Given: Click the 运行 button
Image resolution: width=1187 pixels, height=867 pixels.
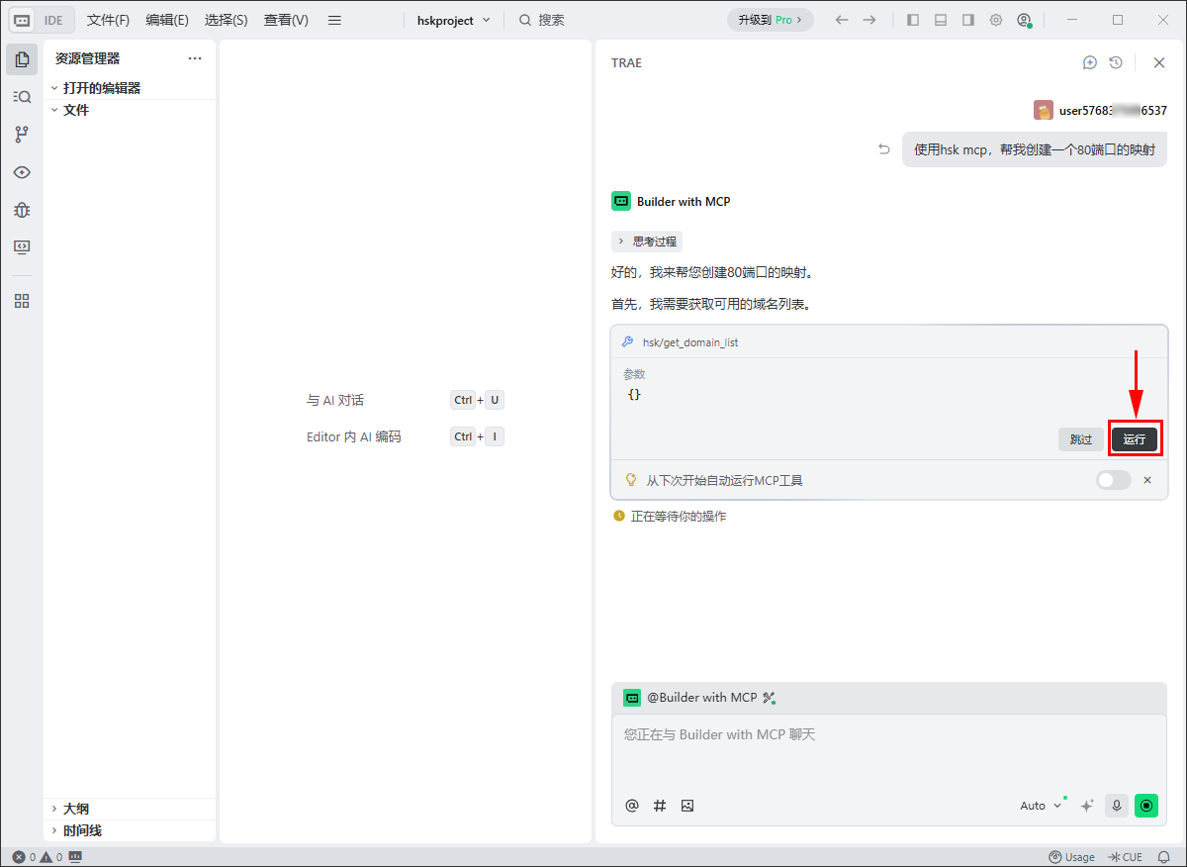Looking at the screenshot, I should [1134, 439].
